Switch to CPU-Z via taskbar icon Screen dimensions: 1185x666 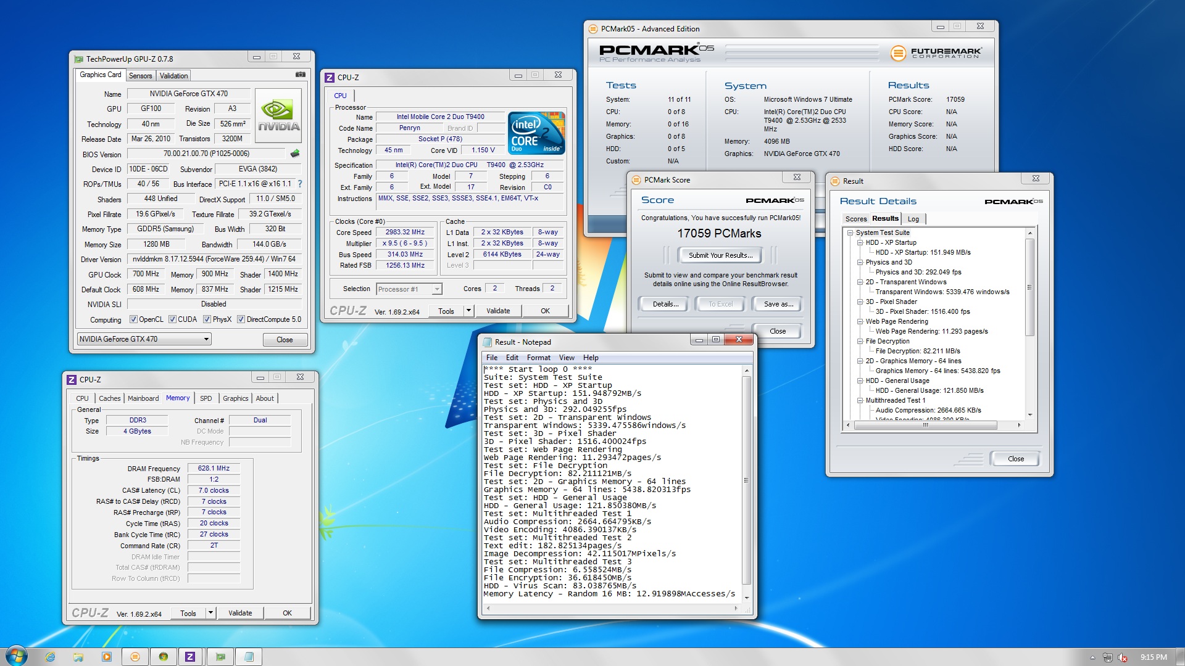coord(190,657)
